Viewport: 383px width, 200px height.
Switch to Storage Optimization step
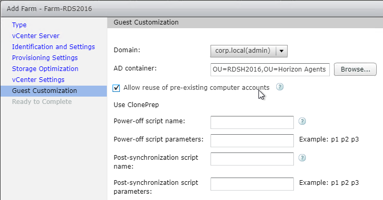[x=45, y=69]
